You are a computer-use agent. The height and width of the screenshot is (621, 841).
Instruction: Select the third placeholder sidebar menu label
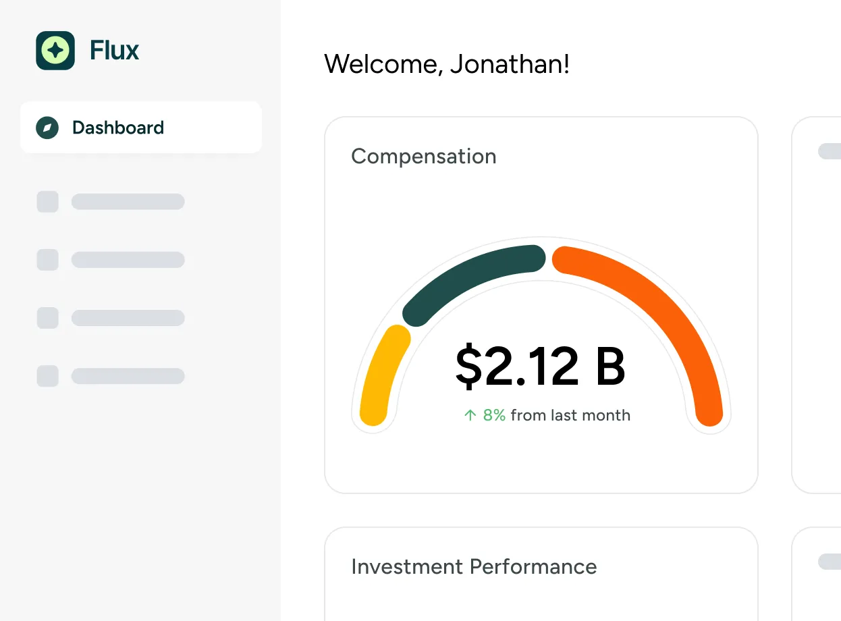(128, 318)
